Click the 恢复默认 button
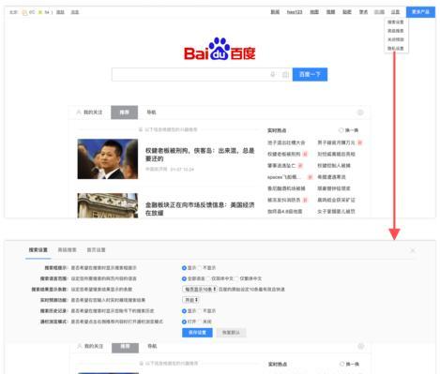Screen dimensions: 440x374 coord(231,333)
